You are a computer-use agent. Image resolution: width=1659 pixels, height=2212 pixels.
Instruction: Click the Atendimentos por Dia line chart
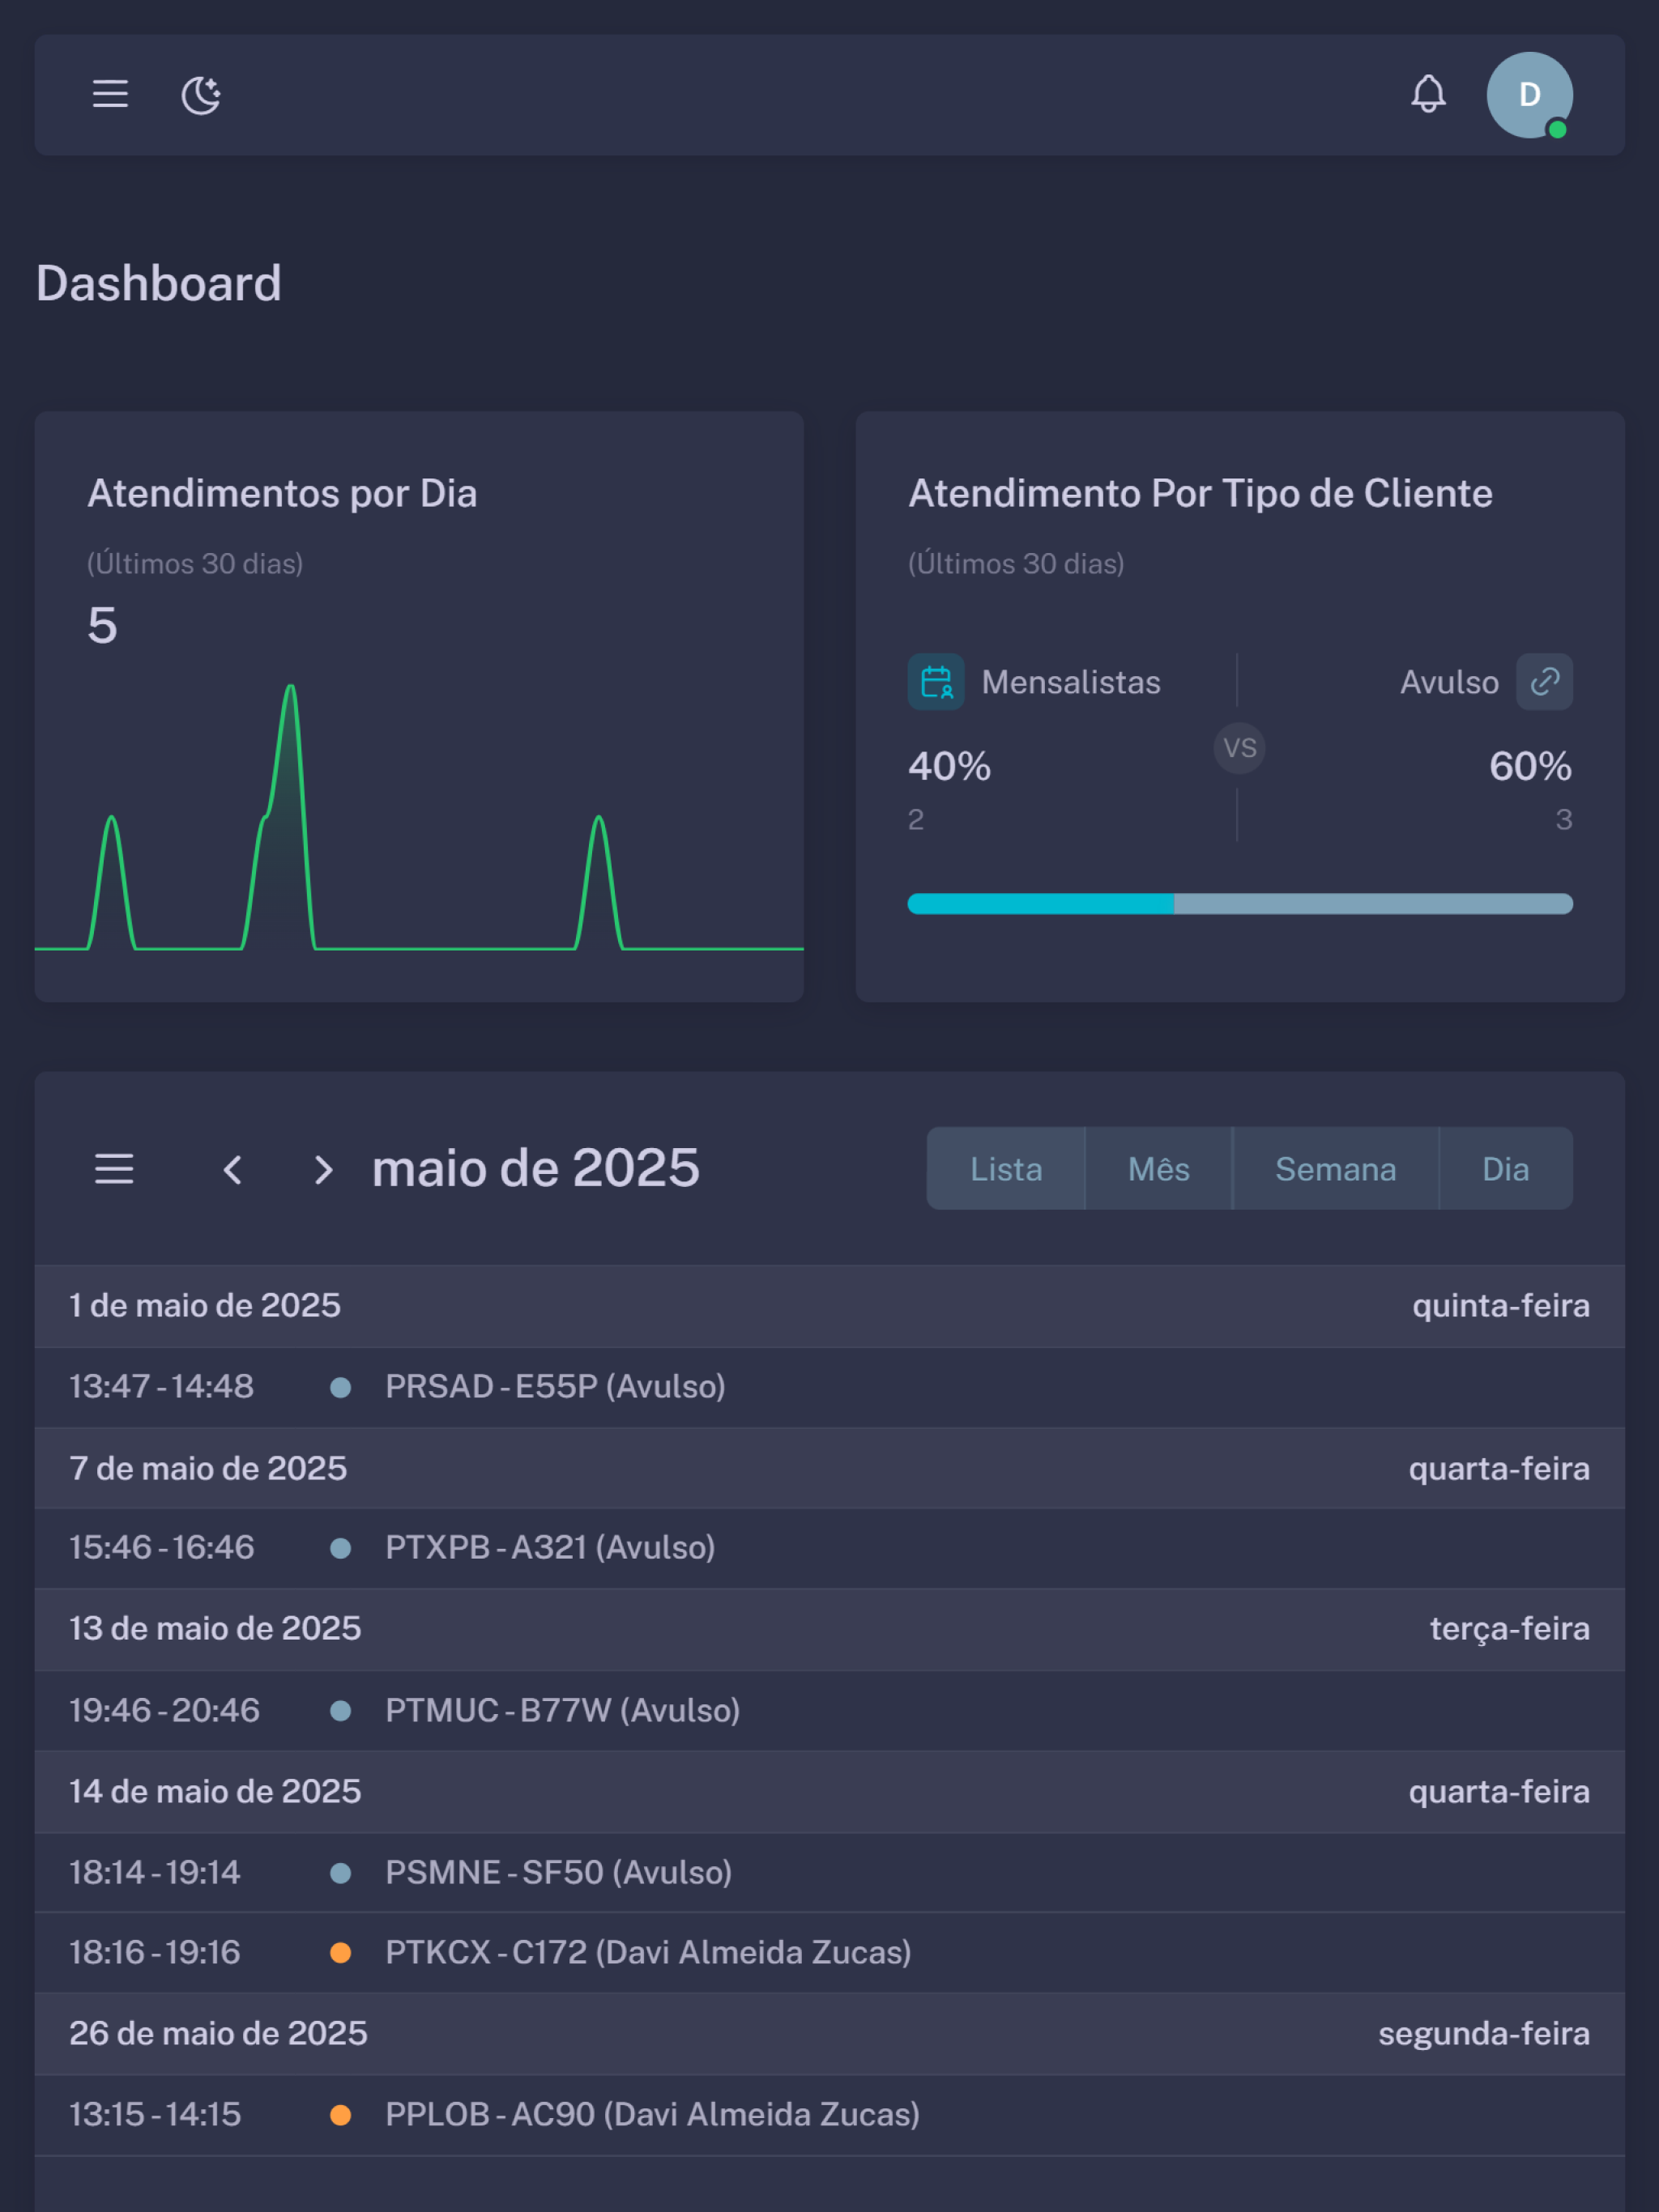click(420, 817)
